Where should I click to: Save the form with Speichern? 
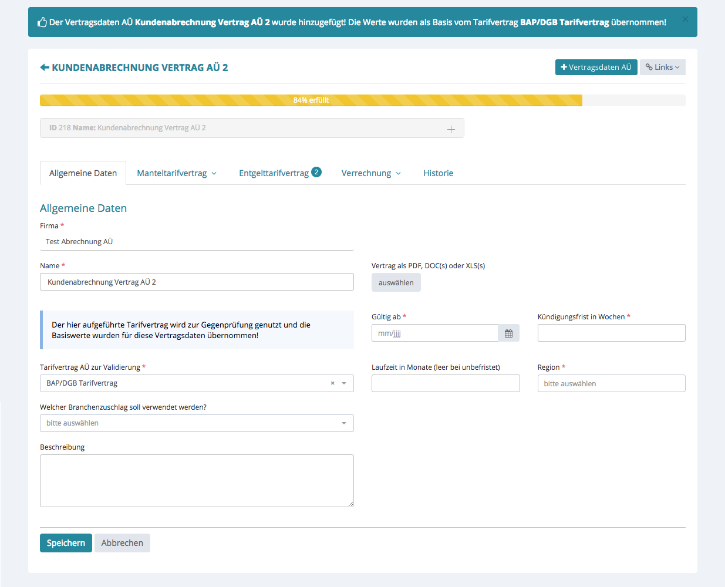tap(66, 543)
